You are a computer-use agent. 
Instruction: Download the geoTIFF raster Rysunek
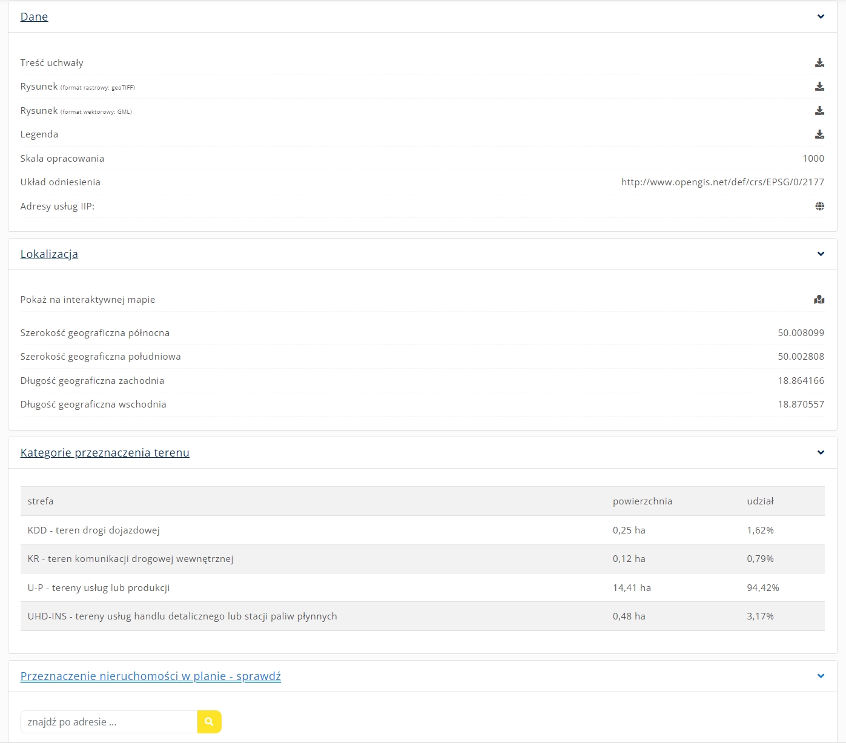click(x=819, y=87)
